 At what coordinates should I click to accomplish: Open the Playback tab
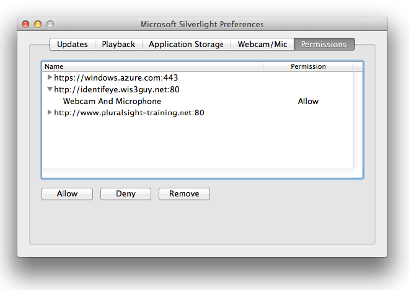(x=118, y=45)
